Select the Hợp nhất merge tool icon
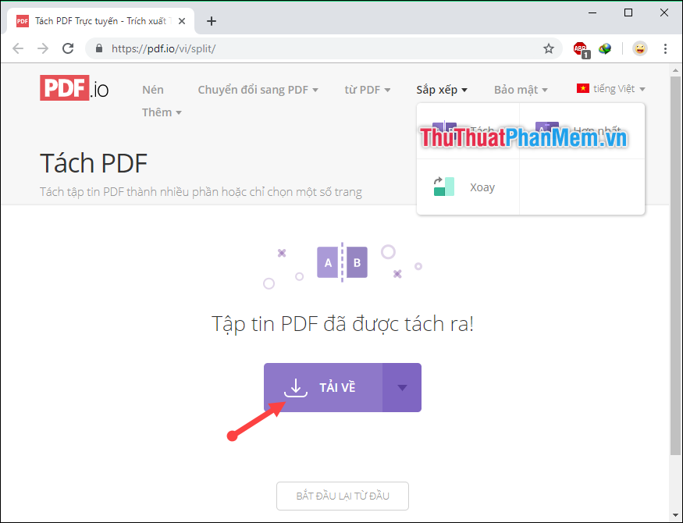Image resolution: width=683 pixels, height=523 pixels. tap(546, 126)
